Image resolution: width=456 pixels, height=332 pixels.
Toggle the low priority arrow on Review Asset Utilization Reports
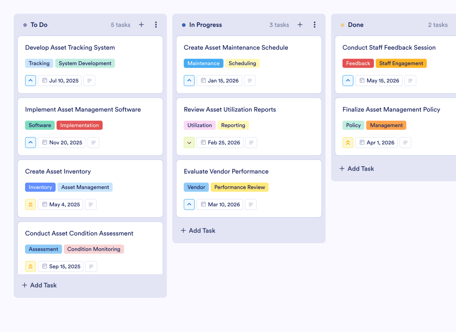coord(189,142)
